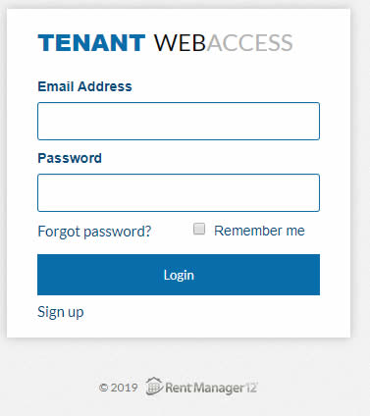Click the Password field label
The width and height of the screenshot is (370, 416).
tap(70, 158)
